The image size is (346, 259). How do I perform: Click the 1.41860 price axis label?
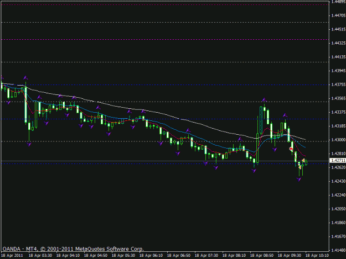[x=338, y=223]
